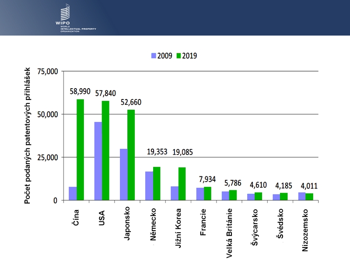The width and height of the screenshot is (350, 262).
Task: Click the 58,990 data label
Action: [80, 91]
